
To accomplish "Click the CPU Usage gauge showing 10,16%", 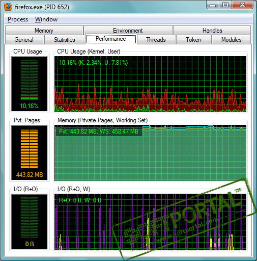I will tap(30, 84).
